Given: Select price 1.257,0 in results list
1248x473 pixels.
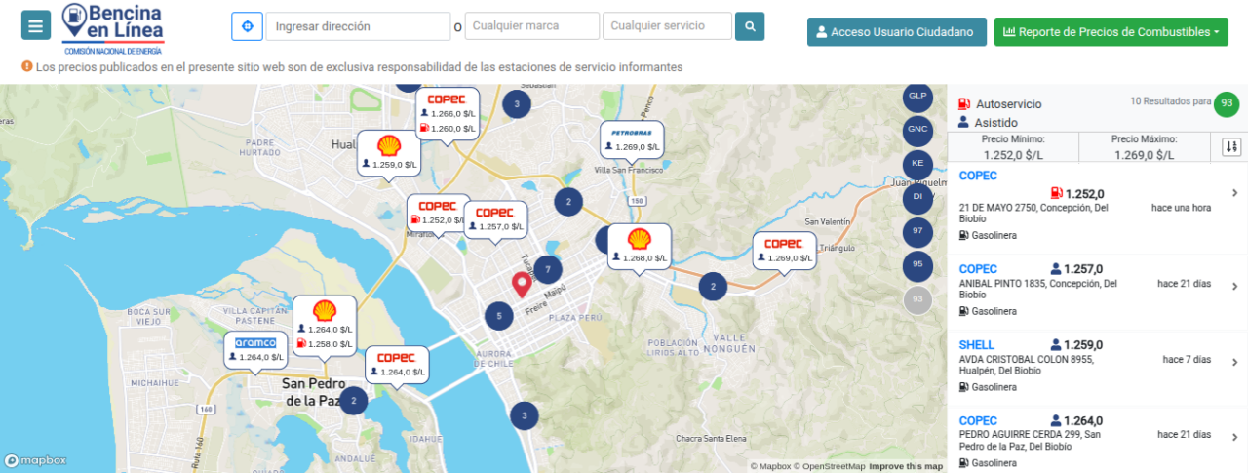Looking at the screenshot, I should pos(1083,269).
